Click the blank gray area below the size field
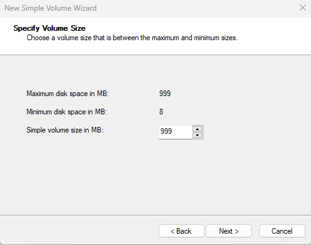Screen dimensions: 311x245 (x=155, y=178)
